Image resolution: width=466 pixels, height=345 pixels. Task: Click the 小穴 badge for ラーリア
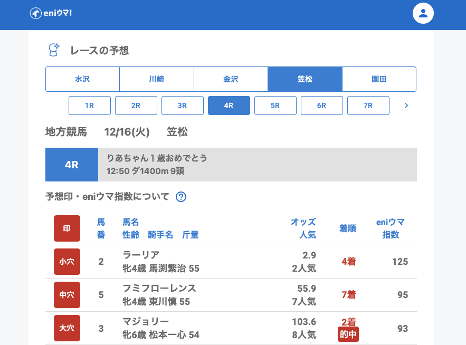[x=67, y=262]
